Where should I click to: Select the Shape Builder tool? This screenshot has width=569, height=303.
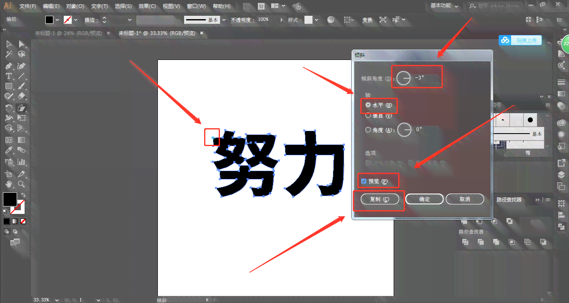pyautogui.click(x=9, y=129)
